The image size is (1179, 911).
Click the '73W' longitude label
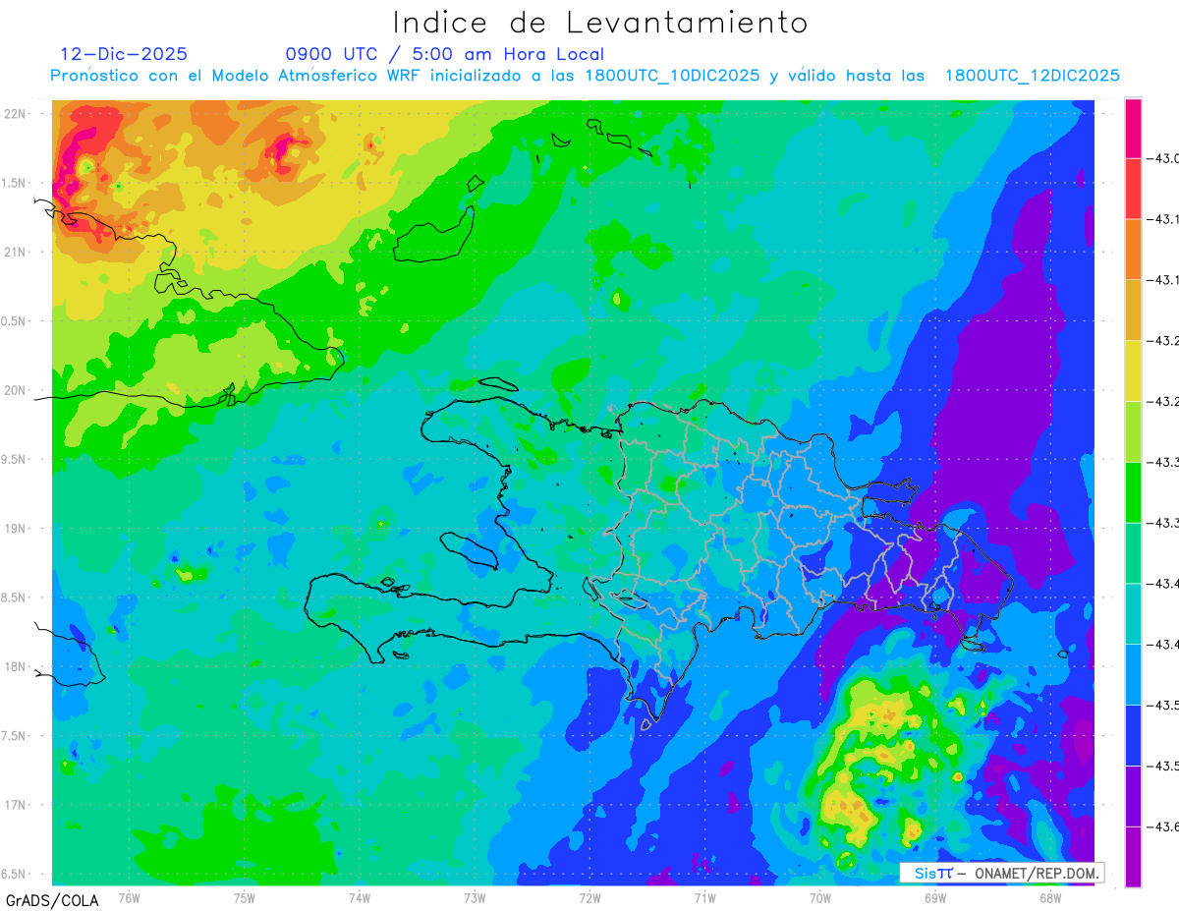(x=475, y=897)
